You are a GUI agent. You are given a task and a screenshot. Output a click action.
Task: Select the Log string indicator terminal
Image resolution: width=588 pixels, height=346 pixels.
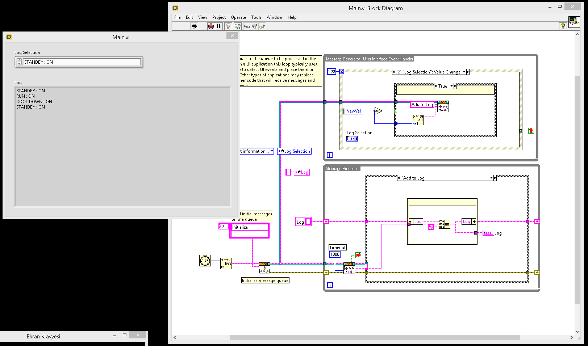488,233
